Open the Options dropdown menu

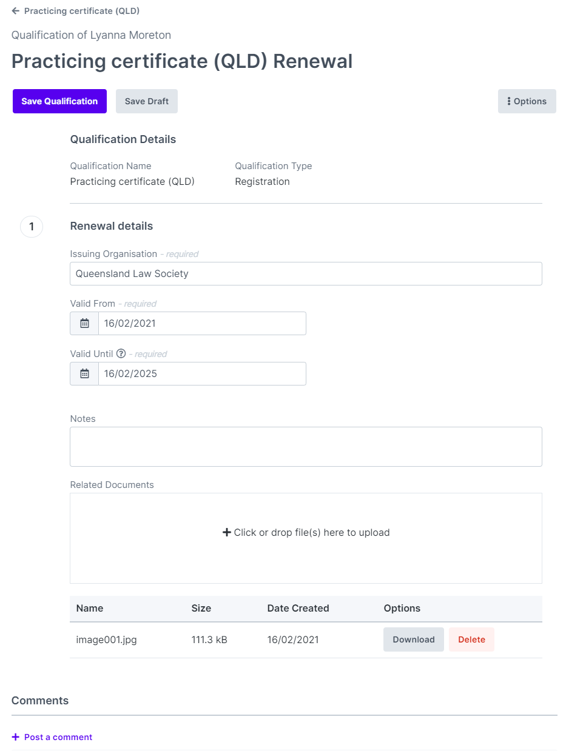[527, 101]
